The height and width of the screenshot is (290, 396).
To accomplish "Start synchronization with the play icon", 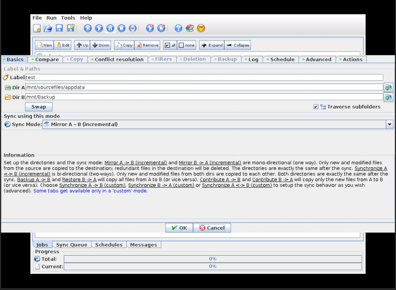I will pos(99,28).
